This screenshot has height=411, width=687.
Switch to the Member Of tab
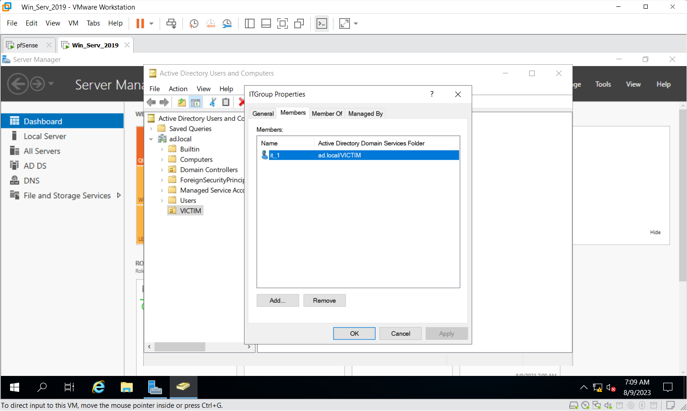(x=327, y=113)
